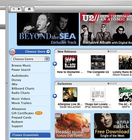The width and height of the screenshot is (132, 140).
Task: Click the 'Sarah McLachlan' artist name
Action: pyautogui.click(x=70, y=107)
